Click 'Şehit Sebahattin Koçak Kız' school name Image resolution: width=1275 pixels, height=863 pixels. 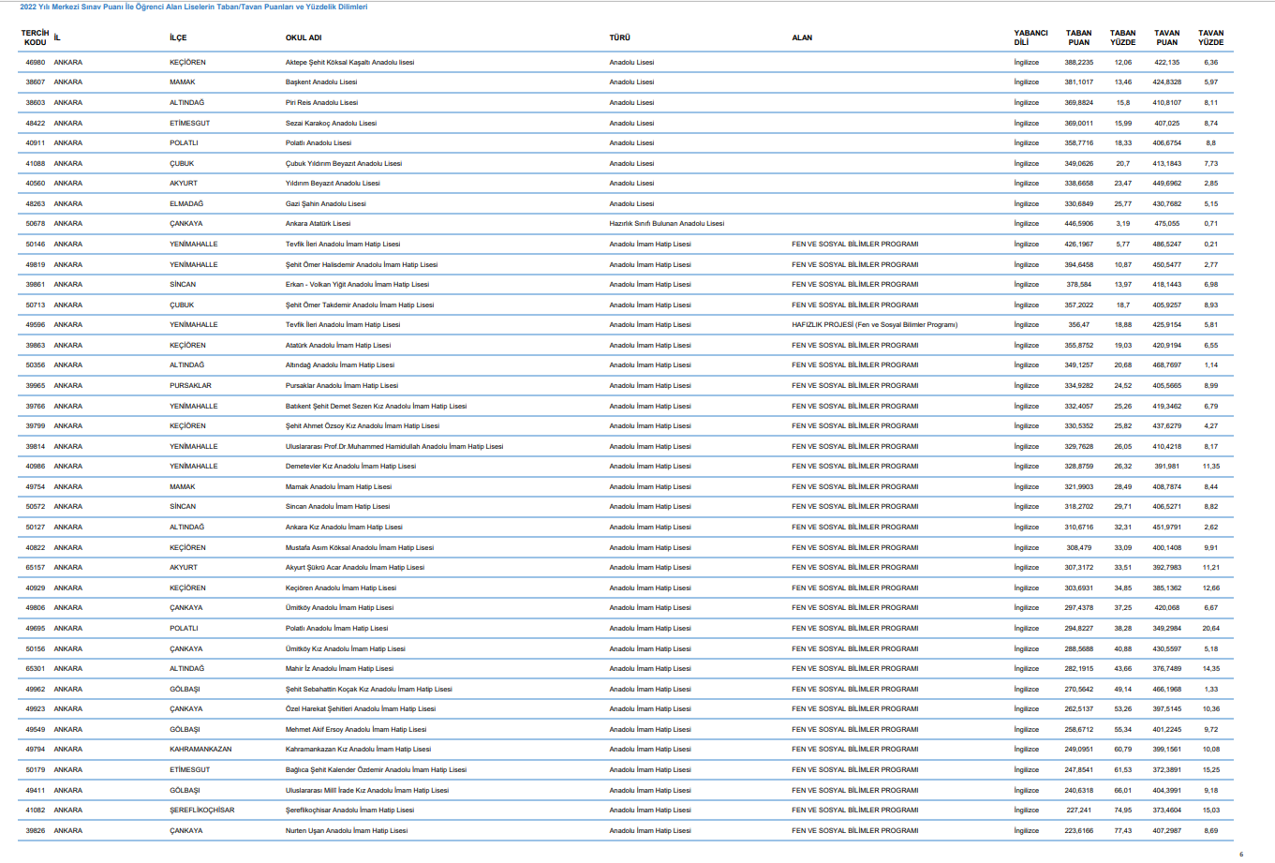369,690
